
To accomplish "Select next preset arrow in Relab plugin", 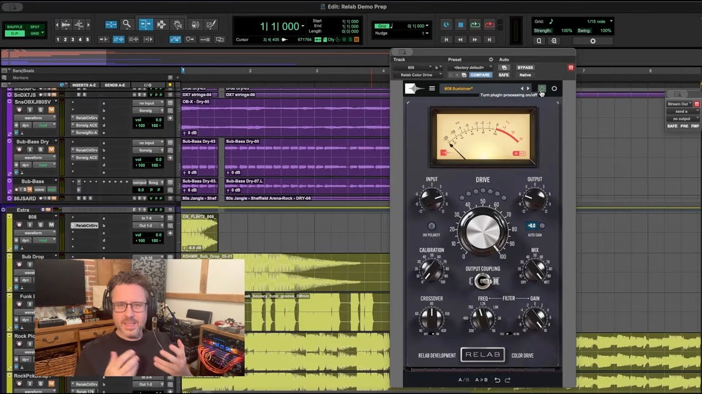I will click(x=528, y=89).
